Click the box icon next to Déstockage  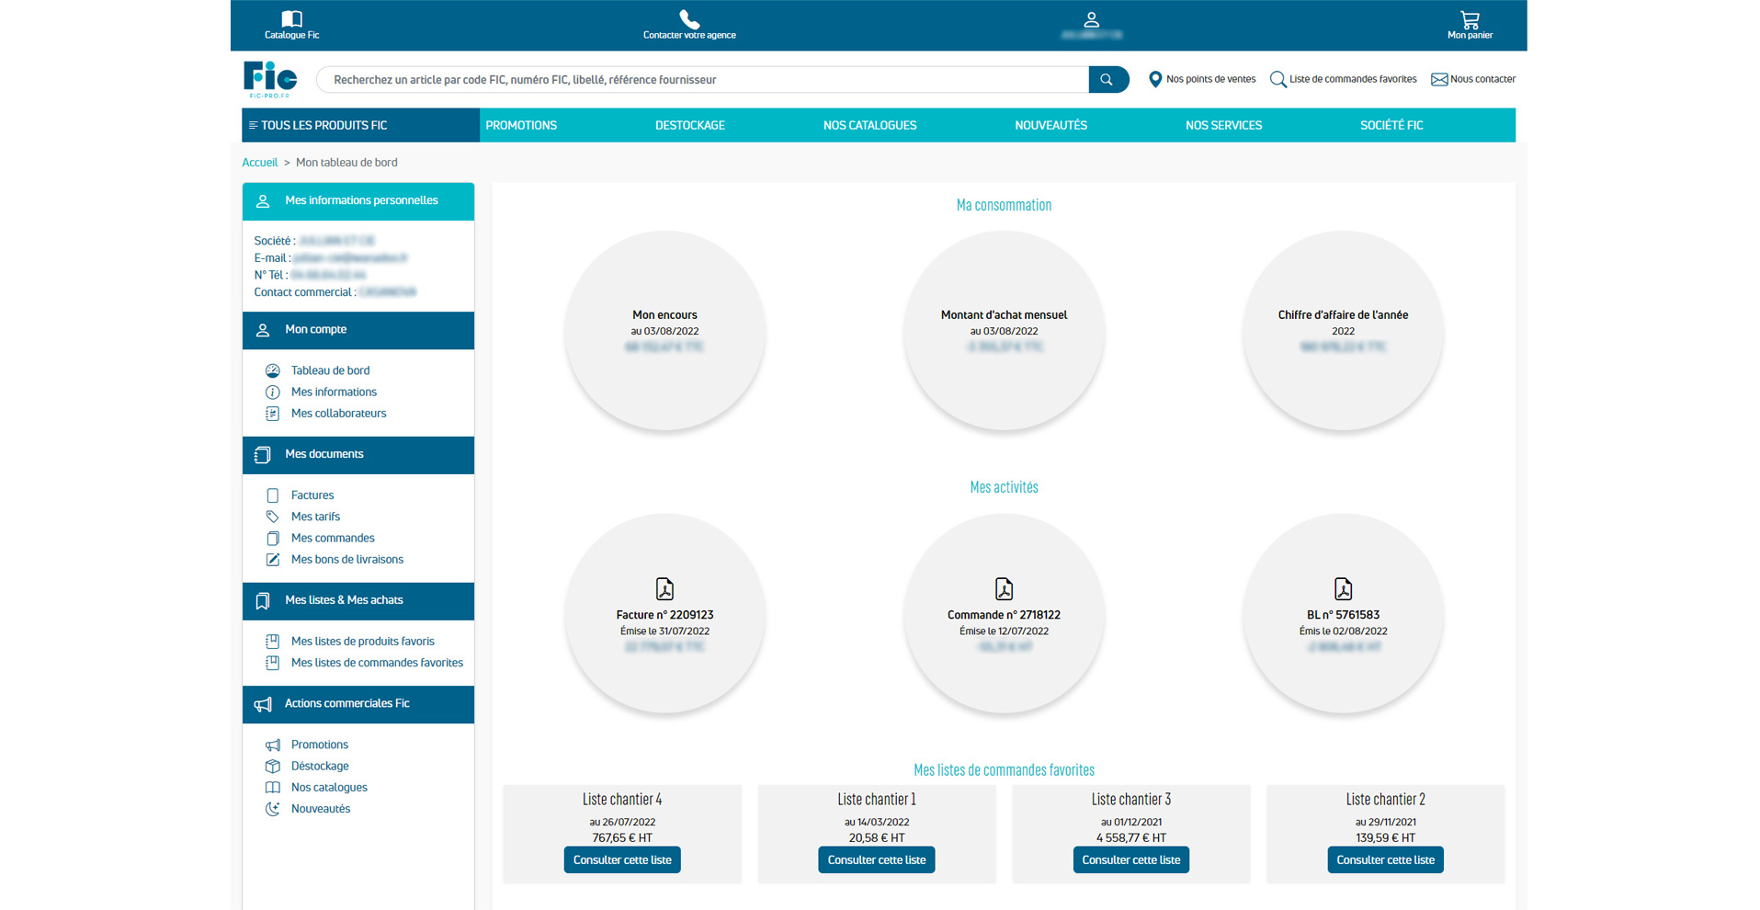(x=272, y=767)
